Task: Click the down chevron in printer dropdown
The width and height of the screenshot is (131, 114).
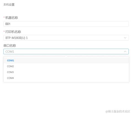Action: [125, 38]
